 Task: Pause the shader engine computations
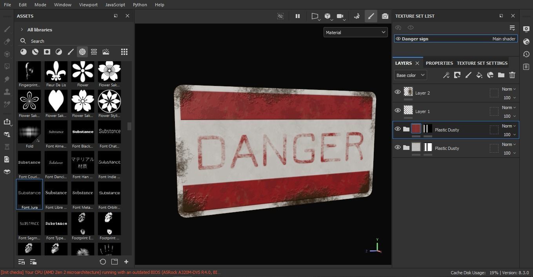coord(298,16)
